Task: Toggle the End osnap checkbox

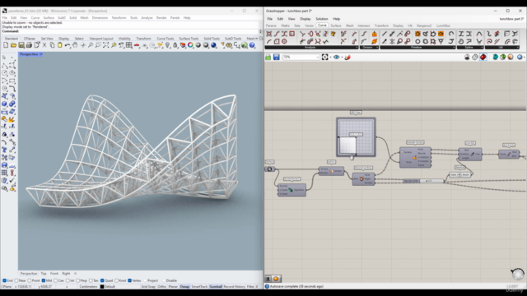Action: tap(5, 280)
